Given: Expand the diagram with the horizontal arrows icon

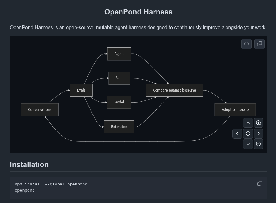Looking at the screenshot, I should coord(247,44).
